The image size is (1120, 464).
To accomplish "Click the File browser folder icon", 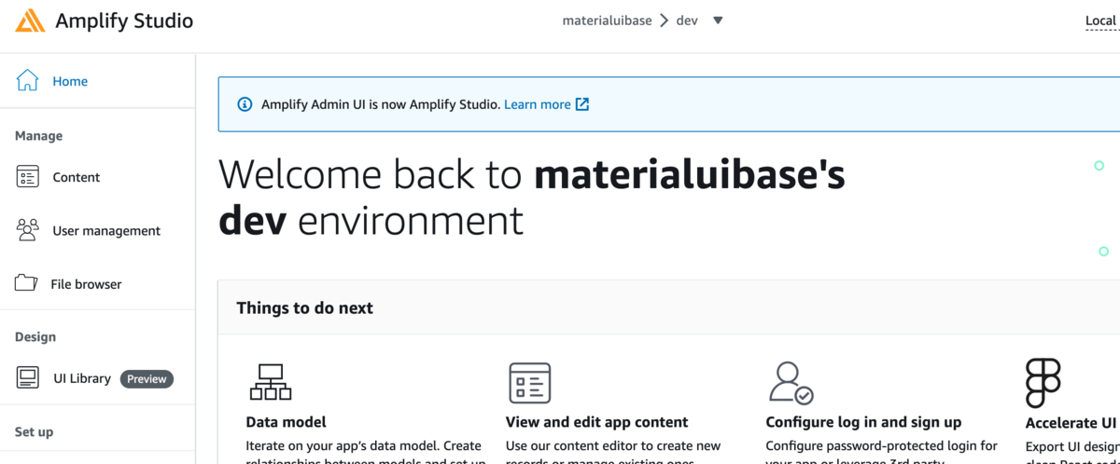I will pos(26,283).
